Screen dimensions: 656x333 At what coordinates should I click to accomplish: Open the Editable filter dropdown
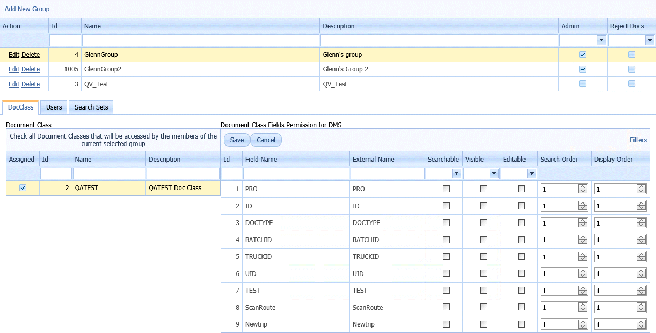[531, 173]
